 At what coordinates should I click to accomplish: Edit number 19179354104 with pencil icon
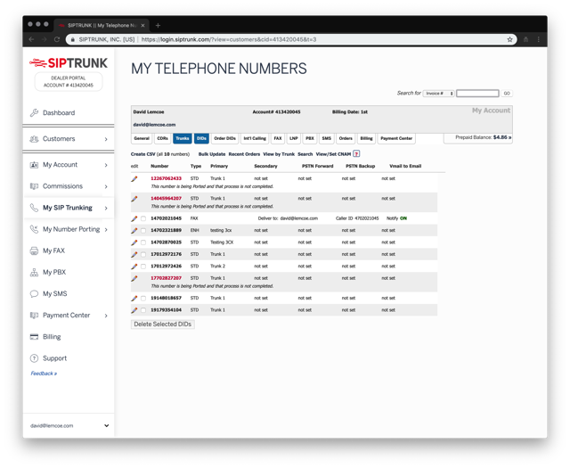coord(134,310)
